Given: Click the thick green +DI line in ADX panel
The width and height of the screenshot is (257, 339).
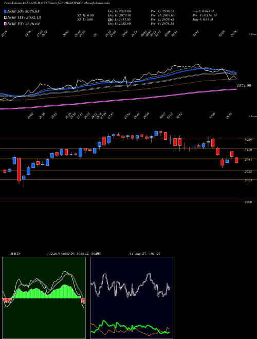Looking at the screenshot, I should point(130,326).
